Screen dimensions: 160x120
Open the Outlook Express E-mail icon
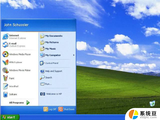[5, 44]
